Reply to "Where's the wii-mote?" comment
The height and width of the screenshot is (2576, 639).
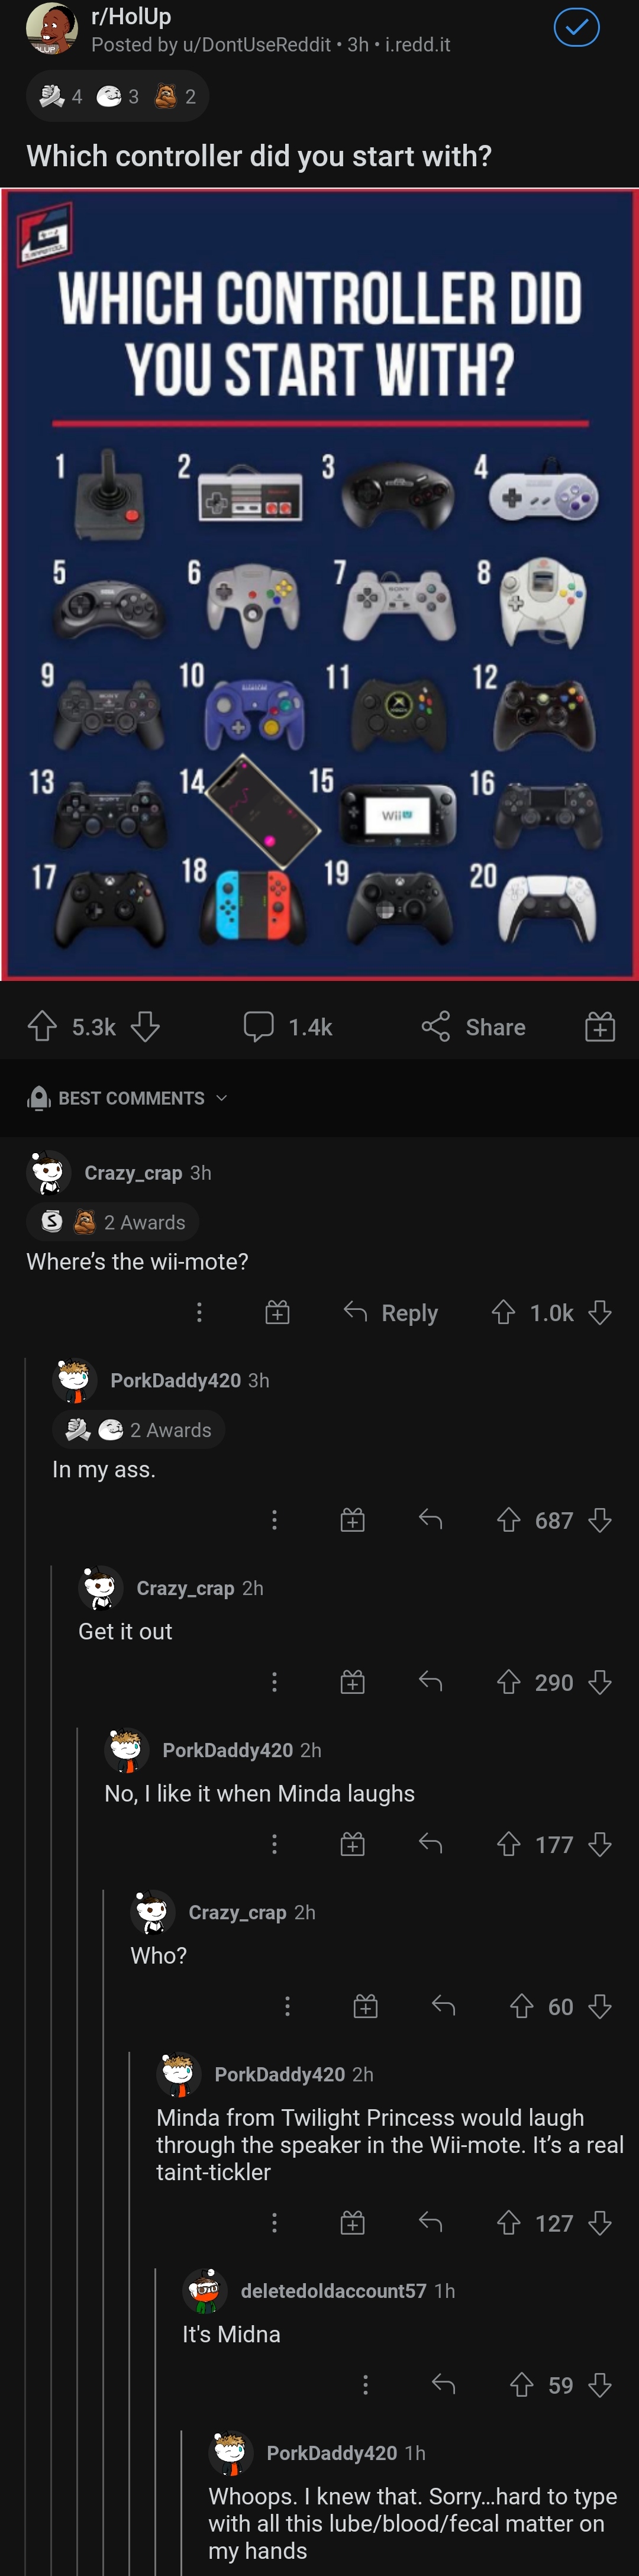coord(391,1312)
